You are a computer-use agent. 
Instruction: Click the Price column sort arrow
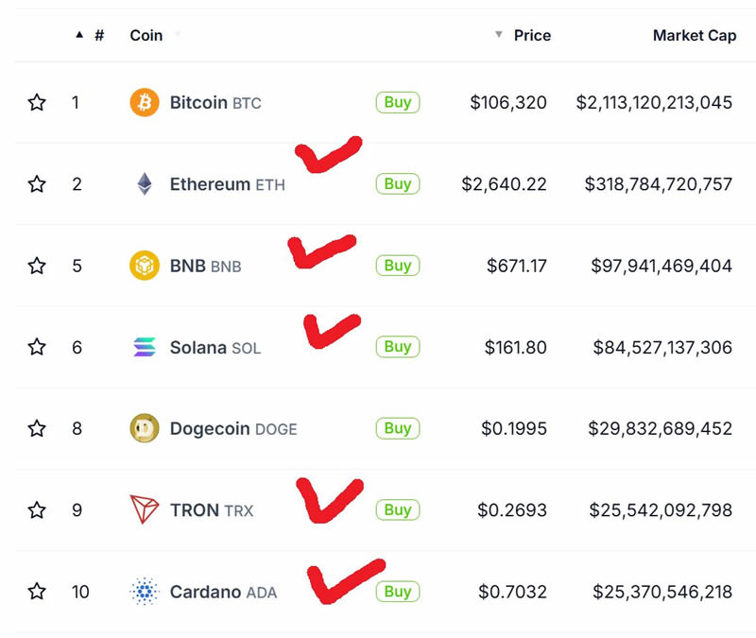click(499, 35)
